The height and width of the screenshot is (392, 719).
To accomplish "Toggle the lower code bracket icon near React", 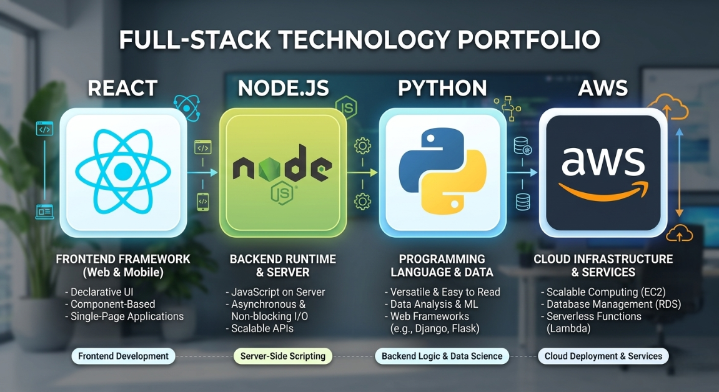I will 202,203.
